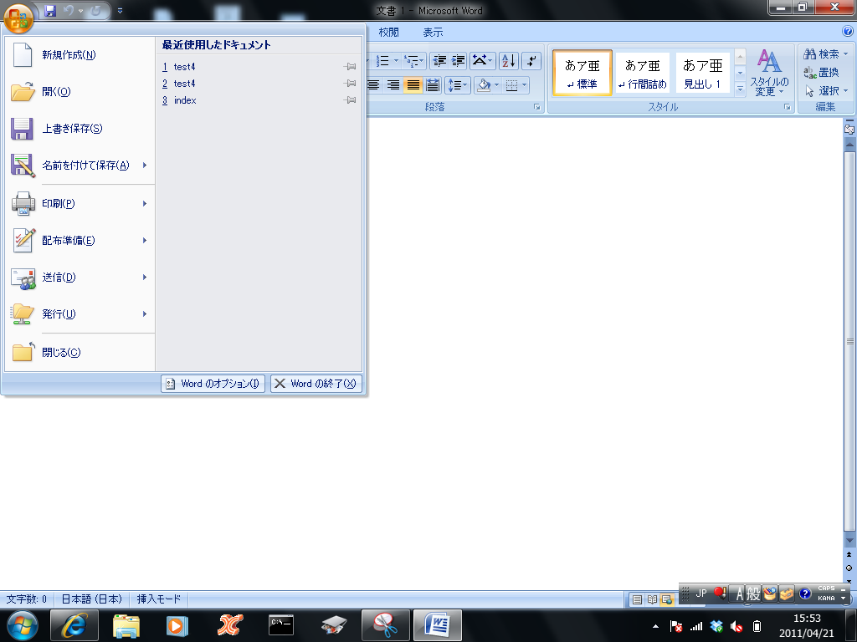The height and width of the screenshot is (642, 857).
Task: Click the muted volume tray icon
Action: coord(736,626)
